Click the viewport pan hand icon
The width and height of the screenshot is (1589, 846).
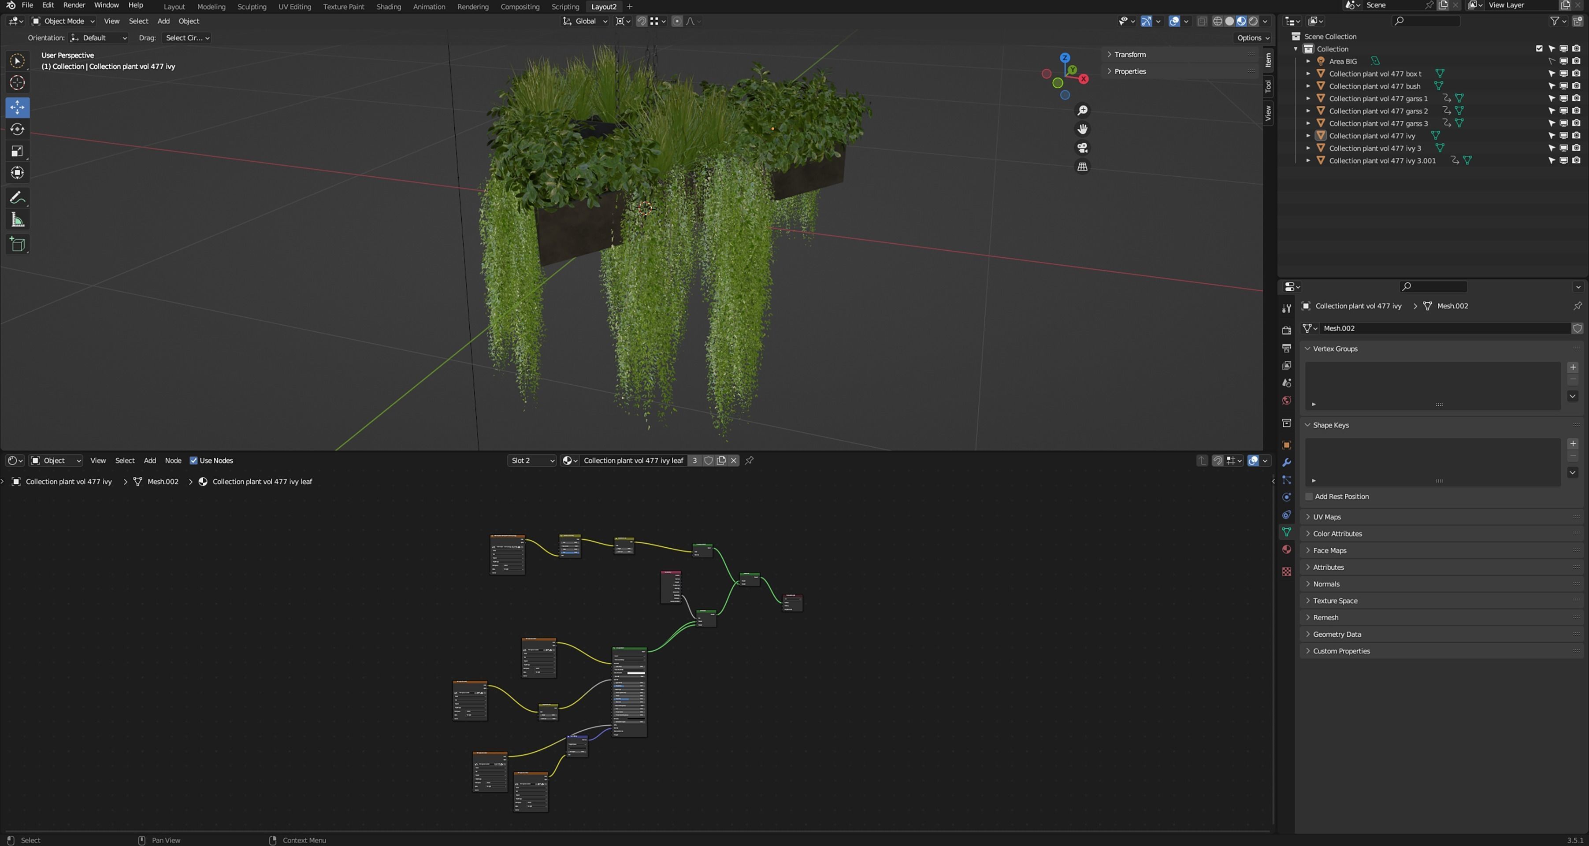[x=1082, y=129]
